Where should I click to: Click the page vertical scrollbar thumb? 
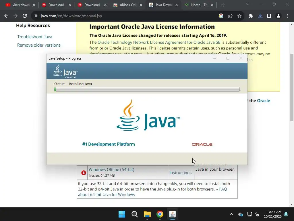(291, 87)
